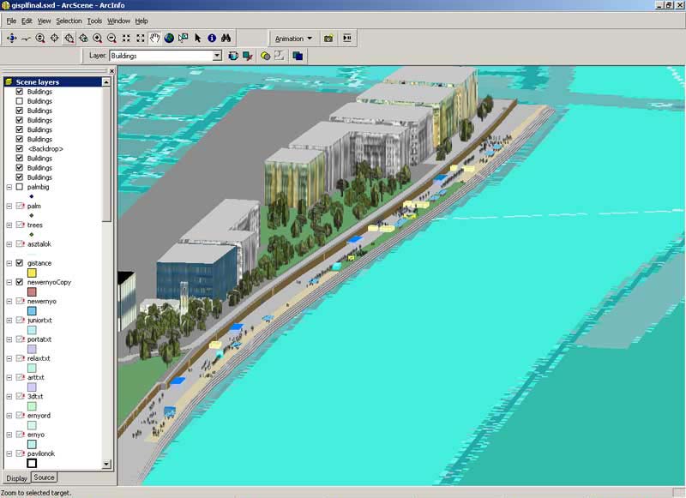Viewport: 686px width, 498px height.
Task: Select the Navigate tool
Action: point(11,38)
